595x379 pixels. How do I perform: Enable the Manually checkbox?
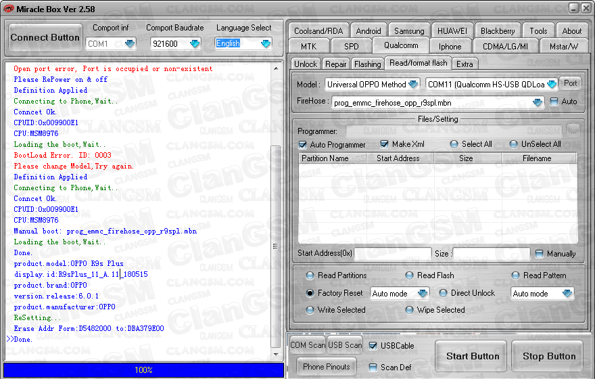tap(539, 254)
